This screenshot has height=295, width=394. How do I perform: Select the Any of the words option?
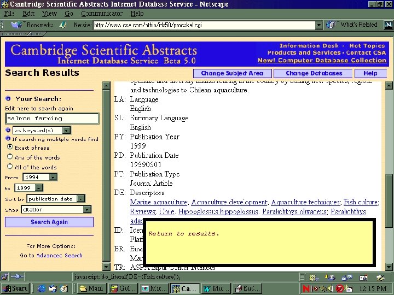click(x=10, y=157)
